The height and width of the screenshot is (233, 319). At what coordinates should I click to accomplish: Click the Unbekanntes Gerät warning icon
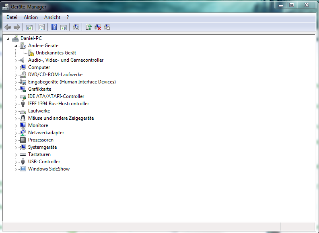click(x=31, y=53)
